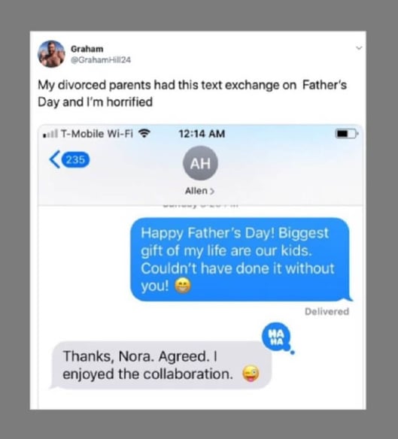Viewport: 398px width, 439px height.
Task: Click the 235 unread messages badge
Action: pos(75,160)
